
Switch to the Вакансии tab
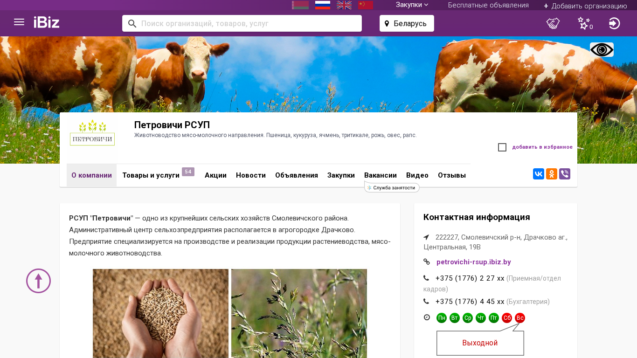tap(381, 175)
